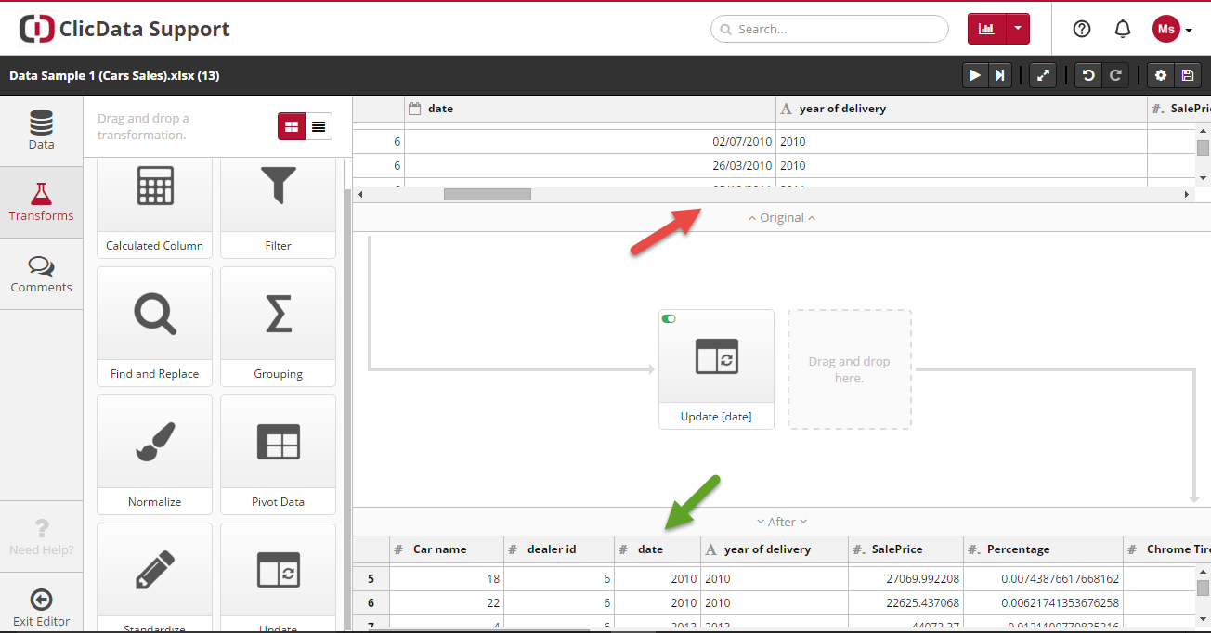Select the Standardize transformation

(154, 577)
